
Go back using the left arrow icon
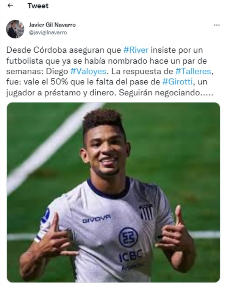[x=10, y=6]
